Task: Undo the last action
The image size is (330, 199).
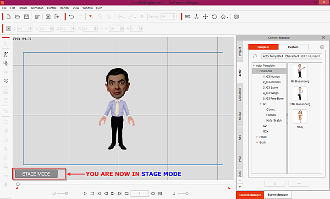Action: [71, 17]
